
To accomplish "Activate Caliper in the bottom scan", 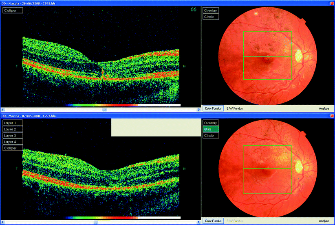I will tap(13, 148).
